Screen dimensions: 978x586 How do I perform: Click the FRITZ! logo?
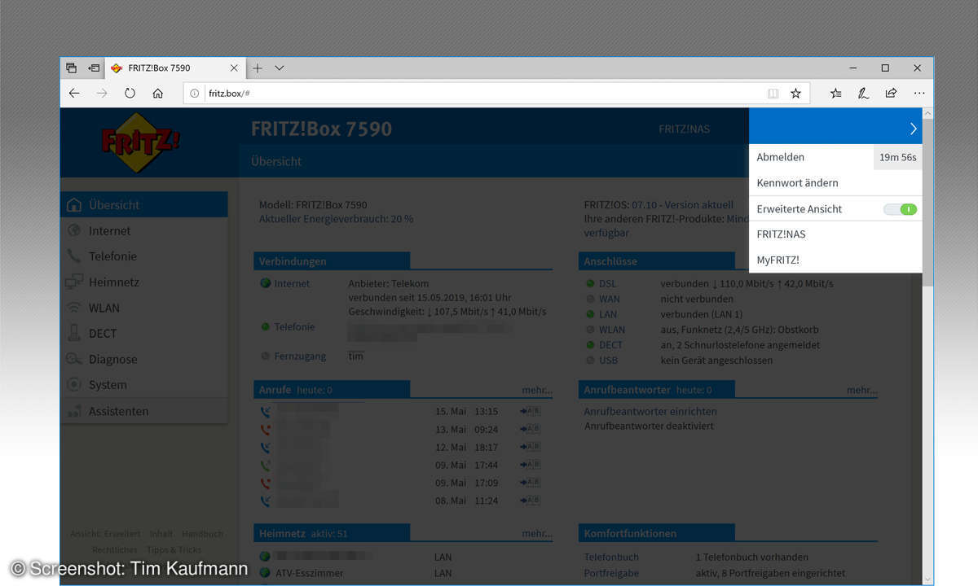pyautogui.click(x=141, y=143)
